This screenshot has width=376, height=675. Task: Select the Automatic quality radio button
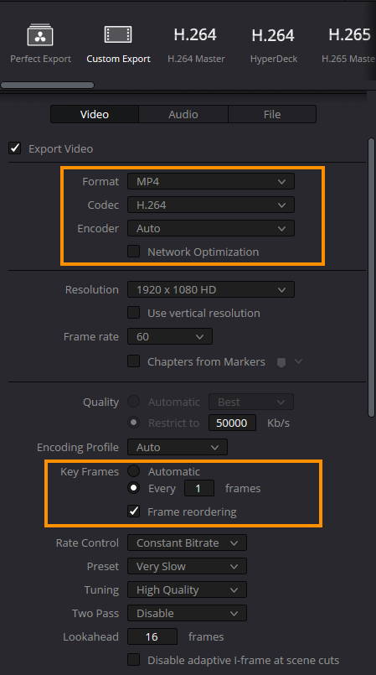[x=134, y=401]
